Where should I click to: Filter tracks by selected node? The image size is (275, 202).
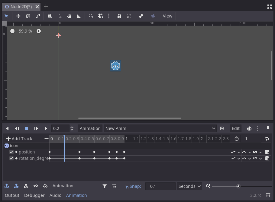pyautogui.click(x=105, y=186)
